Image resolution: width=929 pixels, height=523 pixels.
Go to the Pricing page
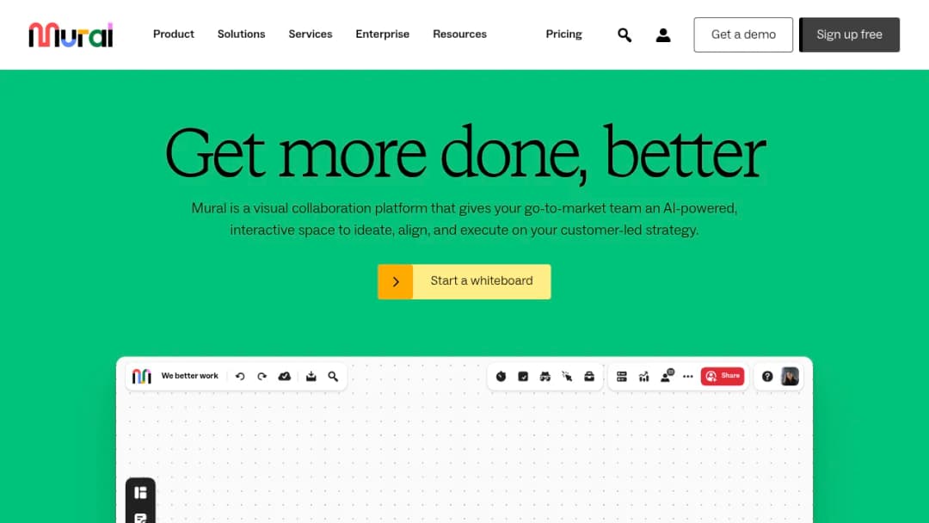pos(564,34)
